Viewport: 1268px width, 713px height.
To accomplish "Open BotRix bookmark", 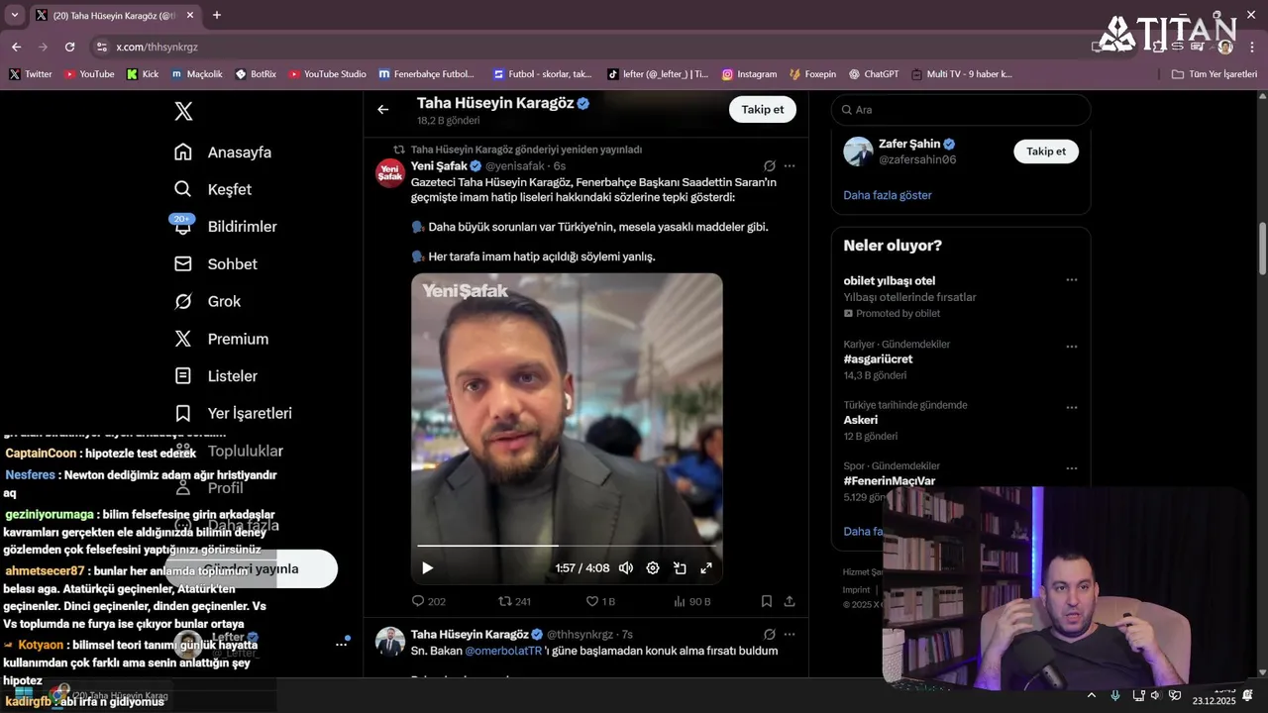I will point(256,74).
